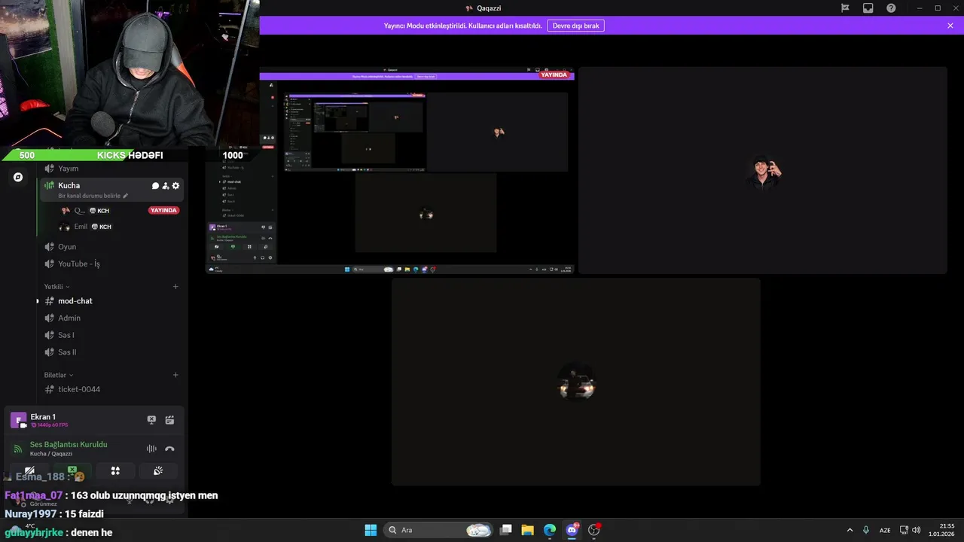Toggle noise suppression waveform icon
This screenshot has height=542, width=964.
click(151, 449)
